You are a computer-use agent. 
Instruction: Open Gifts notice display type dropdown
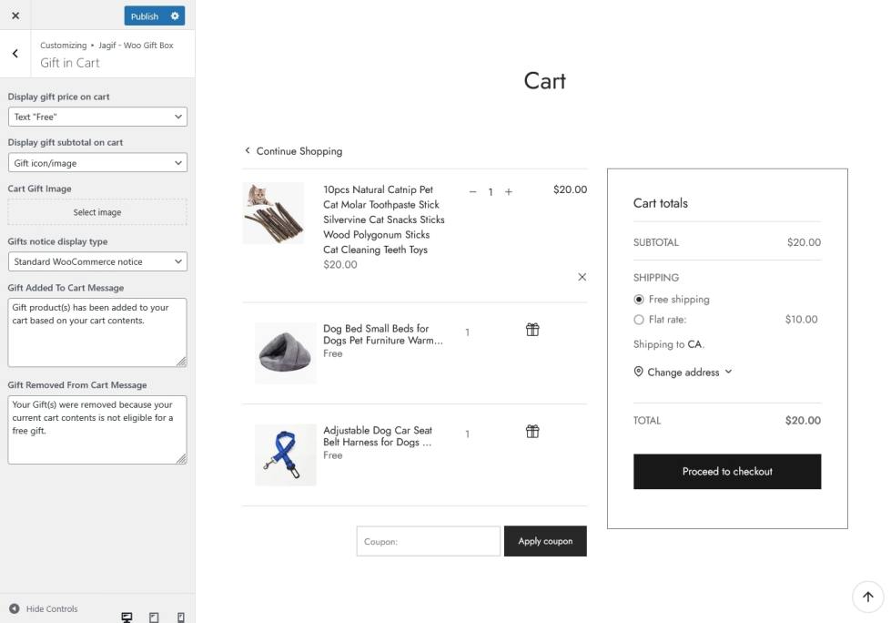97,261
